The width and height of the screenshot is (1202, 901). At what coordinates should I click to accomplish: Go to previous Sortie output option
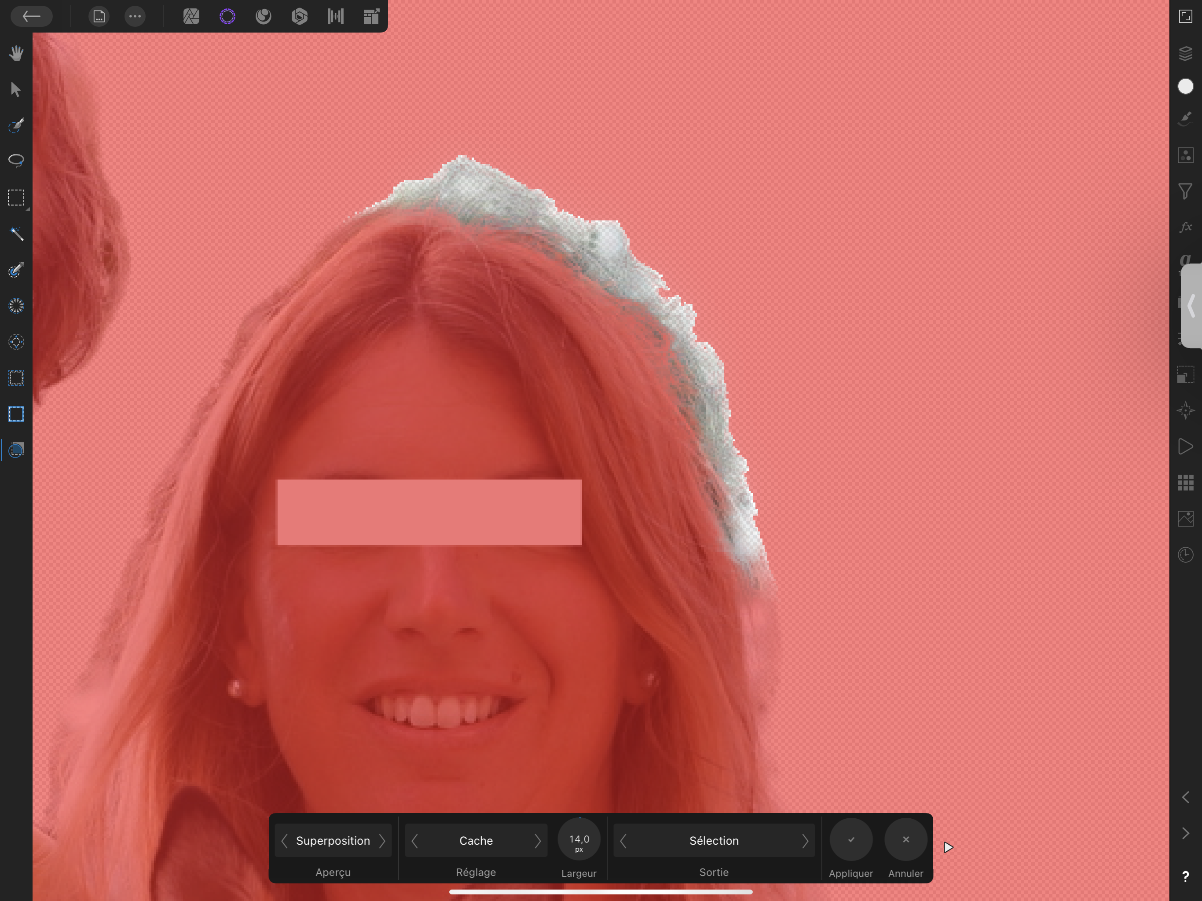coord(623,841)
